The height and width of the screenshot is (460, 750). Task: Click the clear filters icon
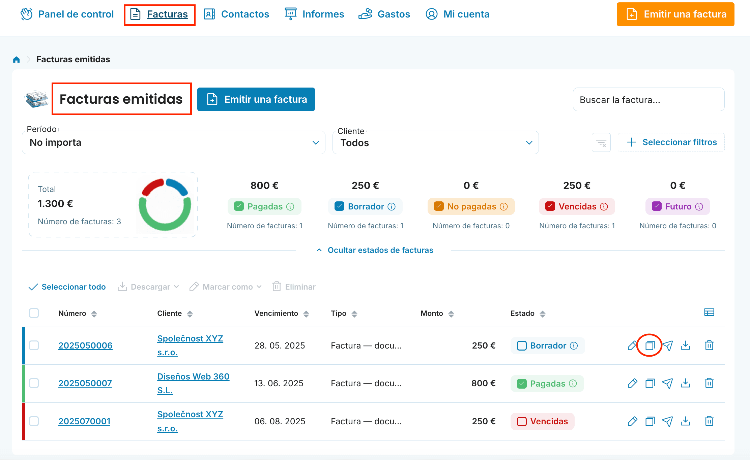point(601,143)
